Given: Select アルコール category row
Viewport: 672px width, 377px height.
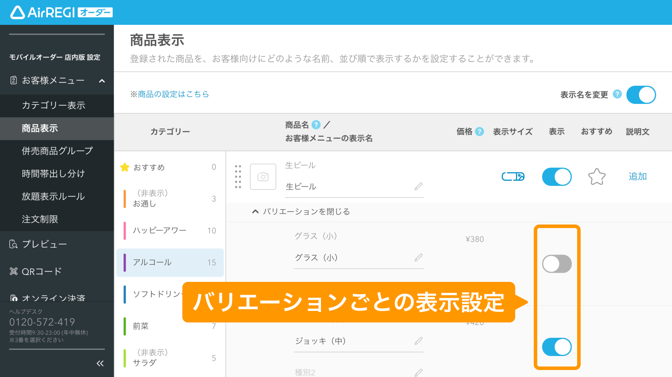Looking at the screenshot, I should tap(170, 263).
